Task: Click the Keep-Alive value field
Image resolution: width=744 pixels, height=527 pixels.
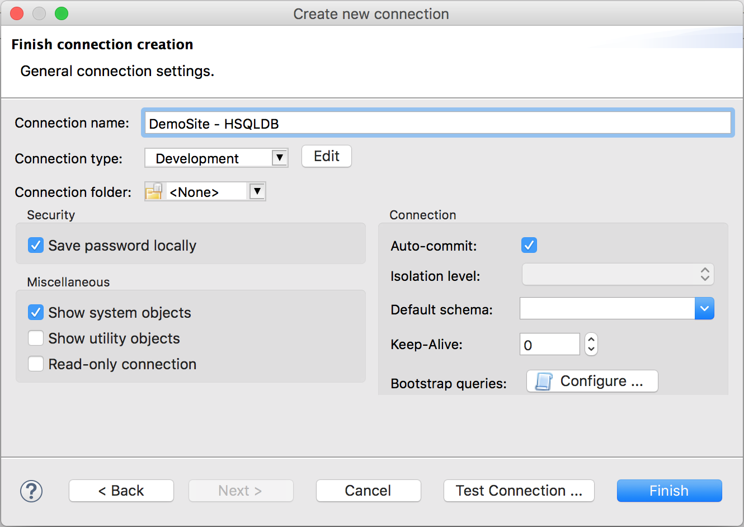Action: click(x=549, y=345)
